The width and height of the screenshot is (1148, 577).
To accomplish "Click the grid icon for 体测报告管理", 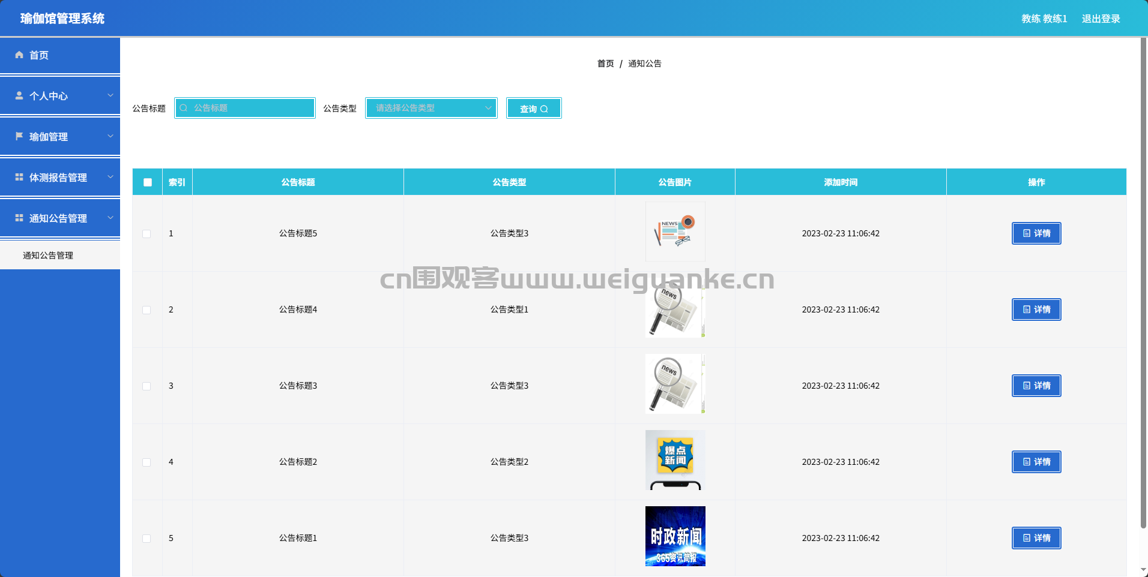I will point(19,177).
